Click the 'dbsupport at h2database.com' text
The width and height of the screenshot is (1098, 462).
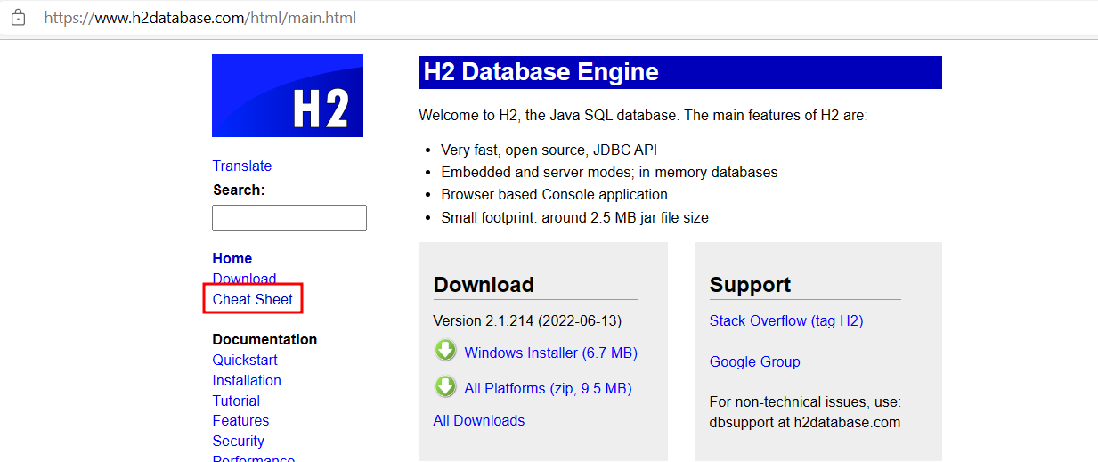pyautogui.click(x=805, y=422)
